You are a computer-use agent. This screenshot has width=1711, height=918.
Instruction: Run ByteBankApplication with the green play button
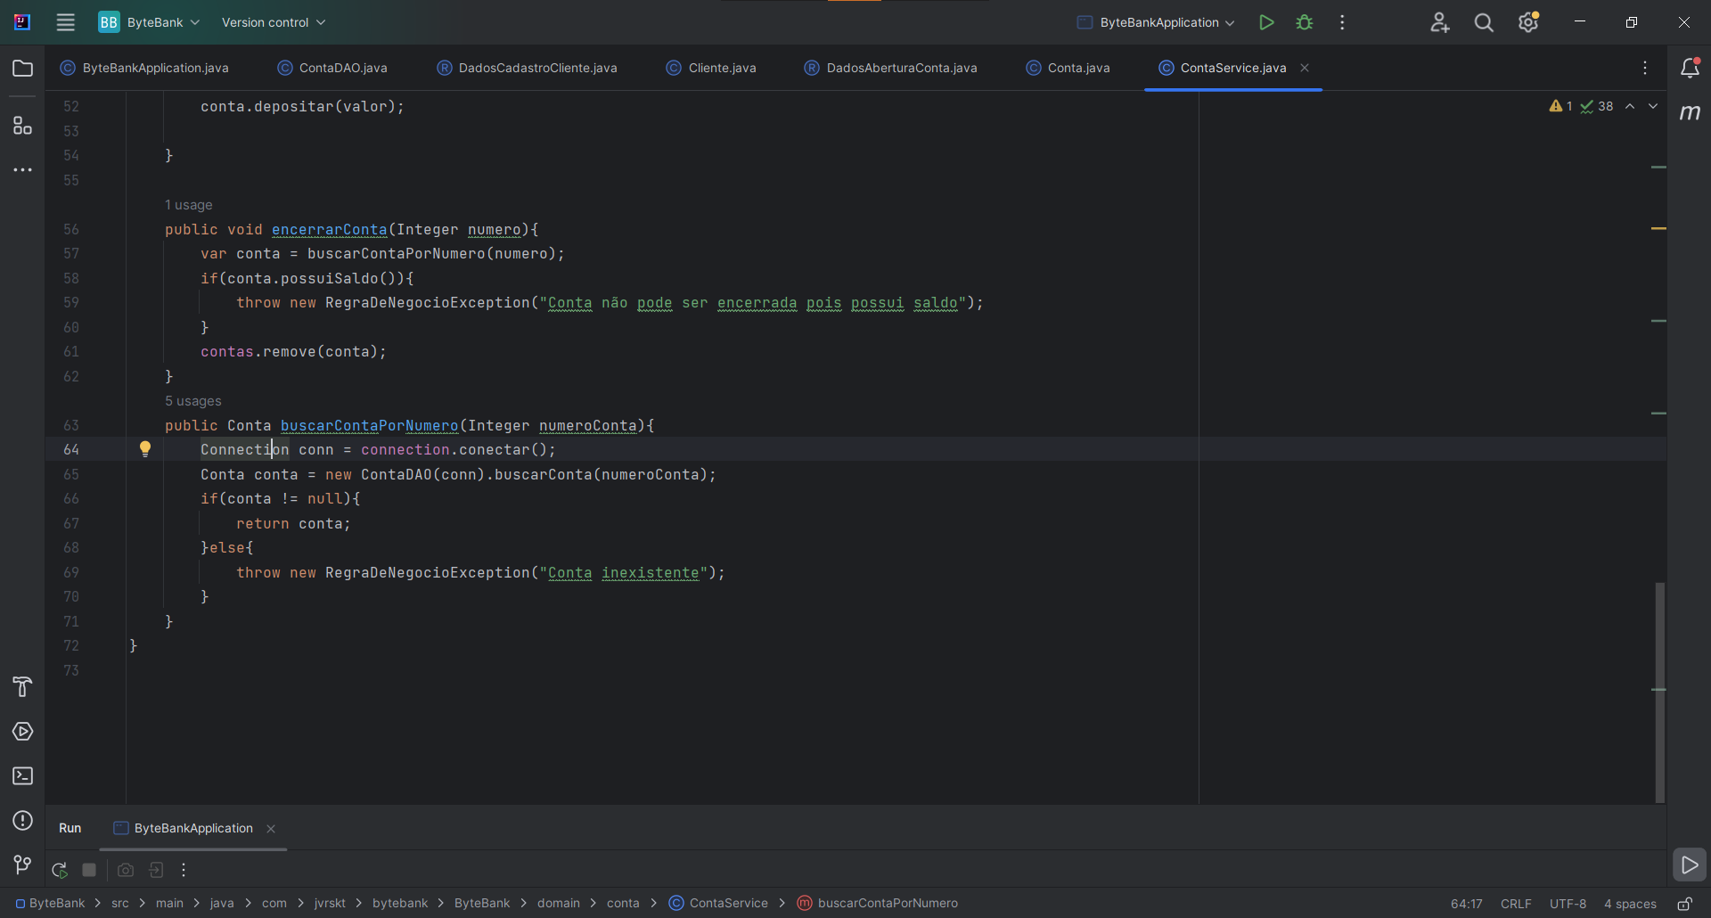(x=1265, y=22)
